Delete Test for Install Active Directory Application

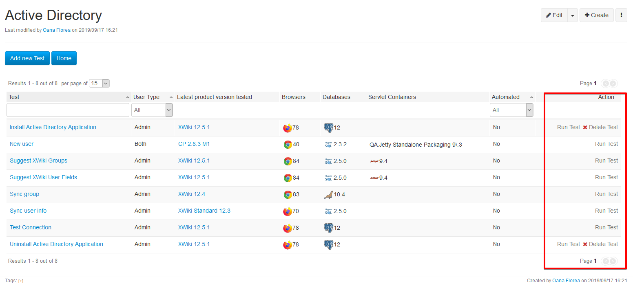(x=600, y=127)
